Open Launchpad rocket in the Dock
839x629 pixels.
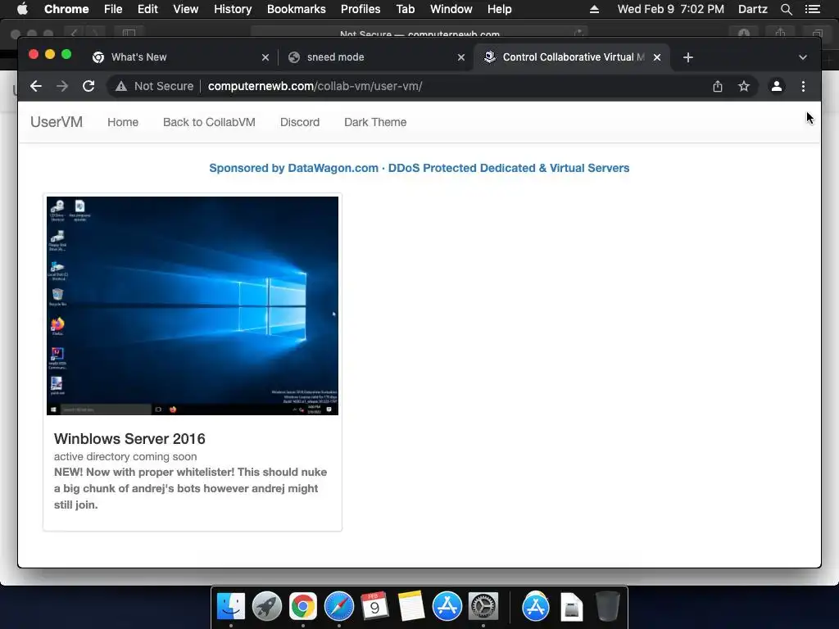click(266, 607)
